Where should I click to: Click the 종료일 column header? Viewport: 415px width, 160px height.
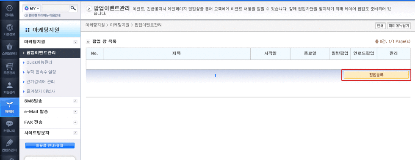tap(310, 54)
